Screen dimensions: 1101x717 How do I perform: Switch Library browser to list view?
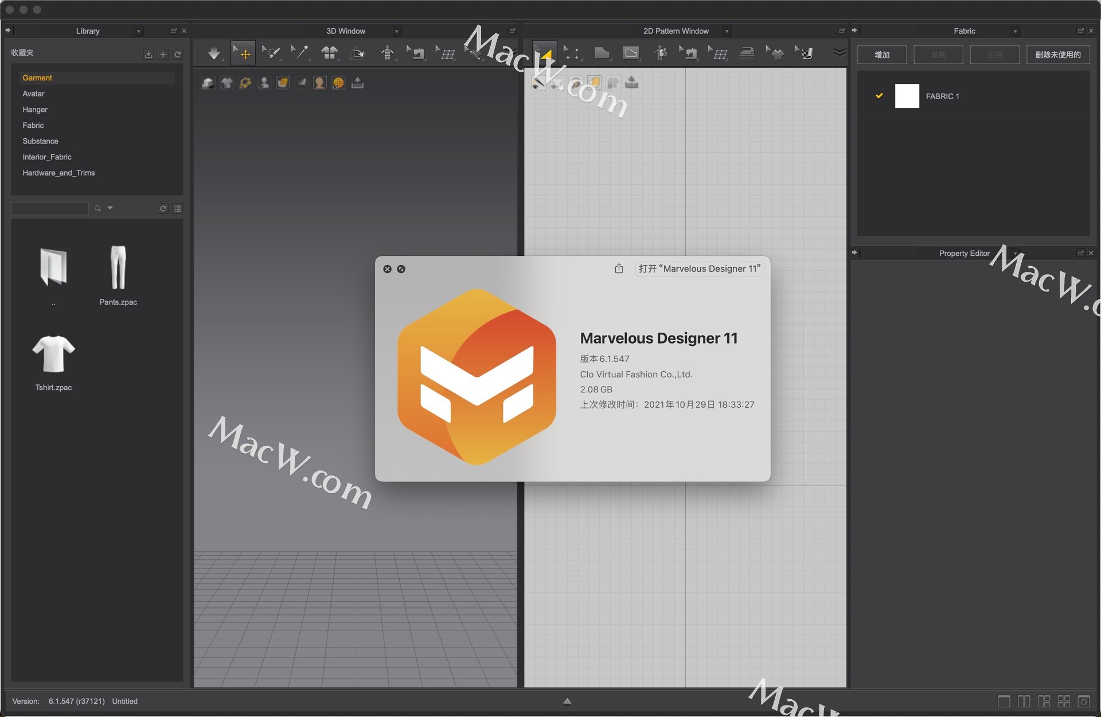coord(178,209)
